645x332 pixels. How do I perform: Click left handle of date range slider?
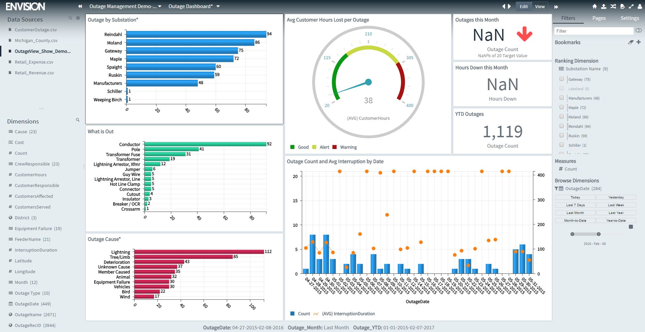(x=572, y=234)
